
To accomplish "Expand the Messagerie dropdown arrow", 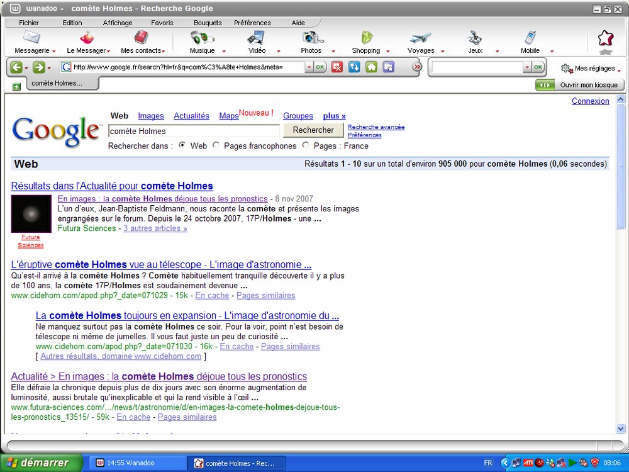I will click(53, 52).
